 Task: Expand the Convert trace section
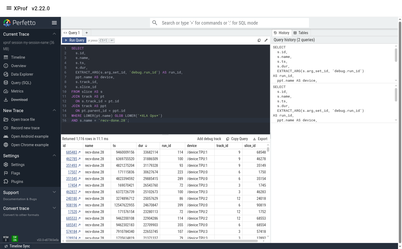pyautogui.click(x=54, y=208)
